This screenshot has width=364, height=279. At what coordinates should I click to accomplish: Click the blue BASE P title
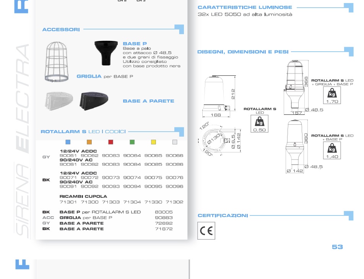tap(135, 44)
